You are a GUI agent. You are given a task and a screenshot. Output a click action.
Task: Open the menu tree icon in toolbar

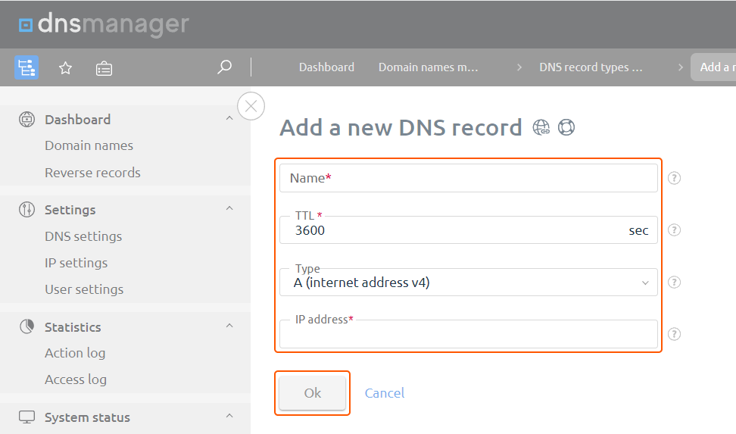coord(27,67)
